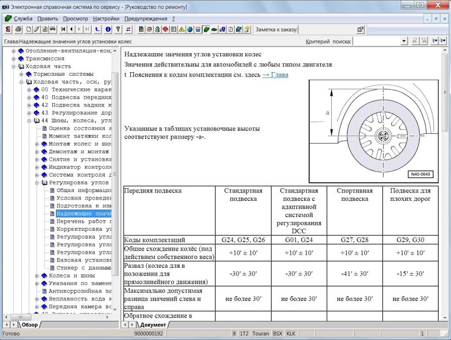Click the calculator-like icon after toolbar separator
The image size is (451, 340).
(x=141, y=29)
